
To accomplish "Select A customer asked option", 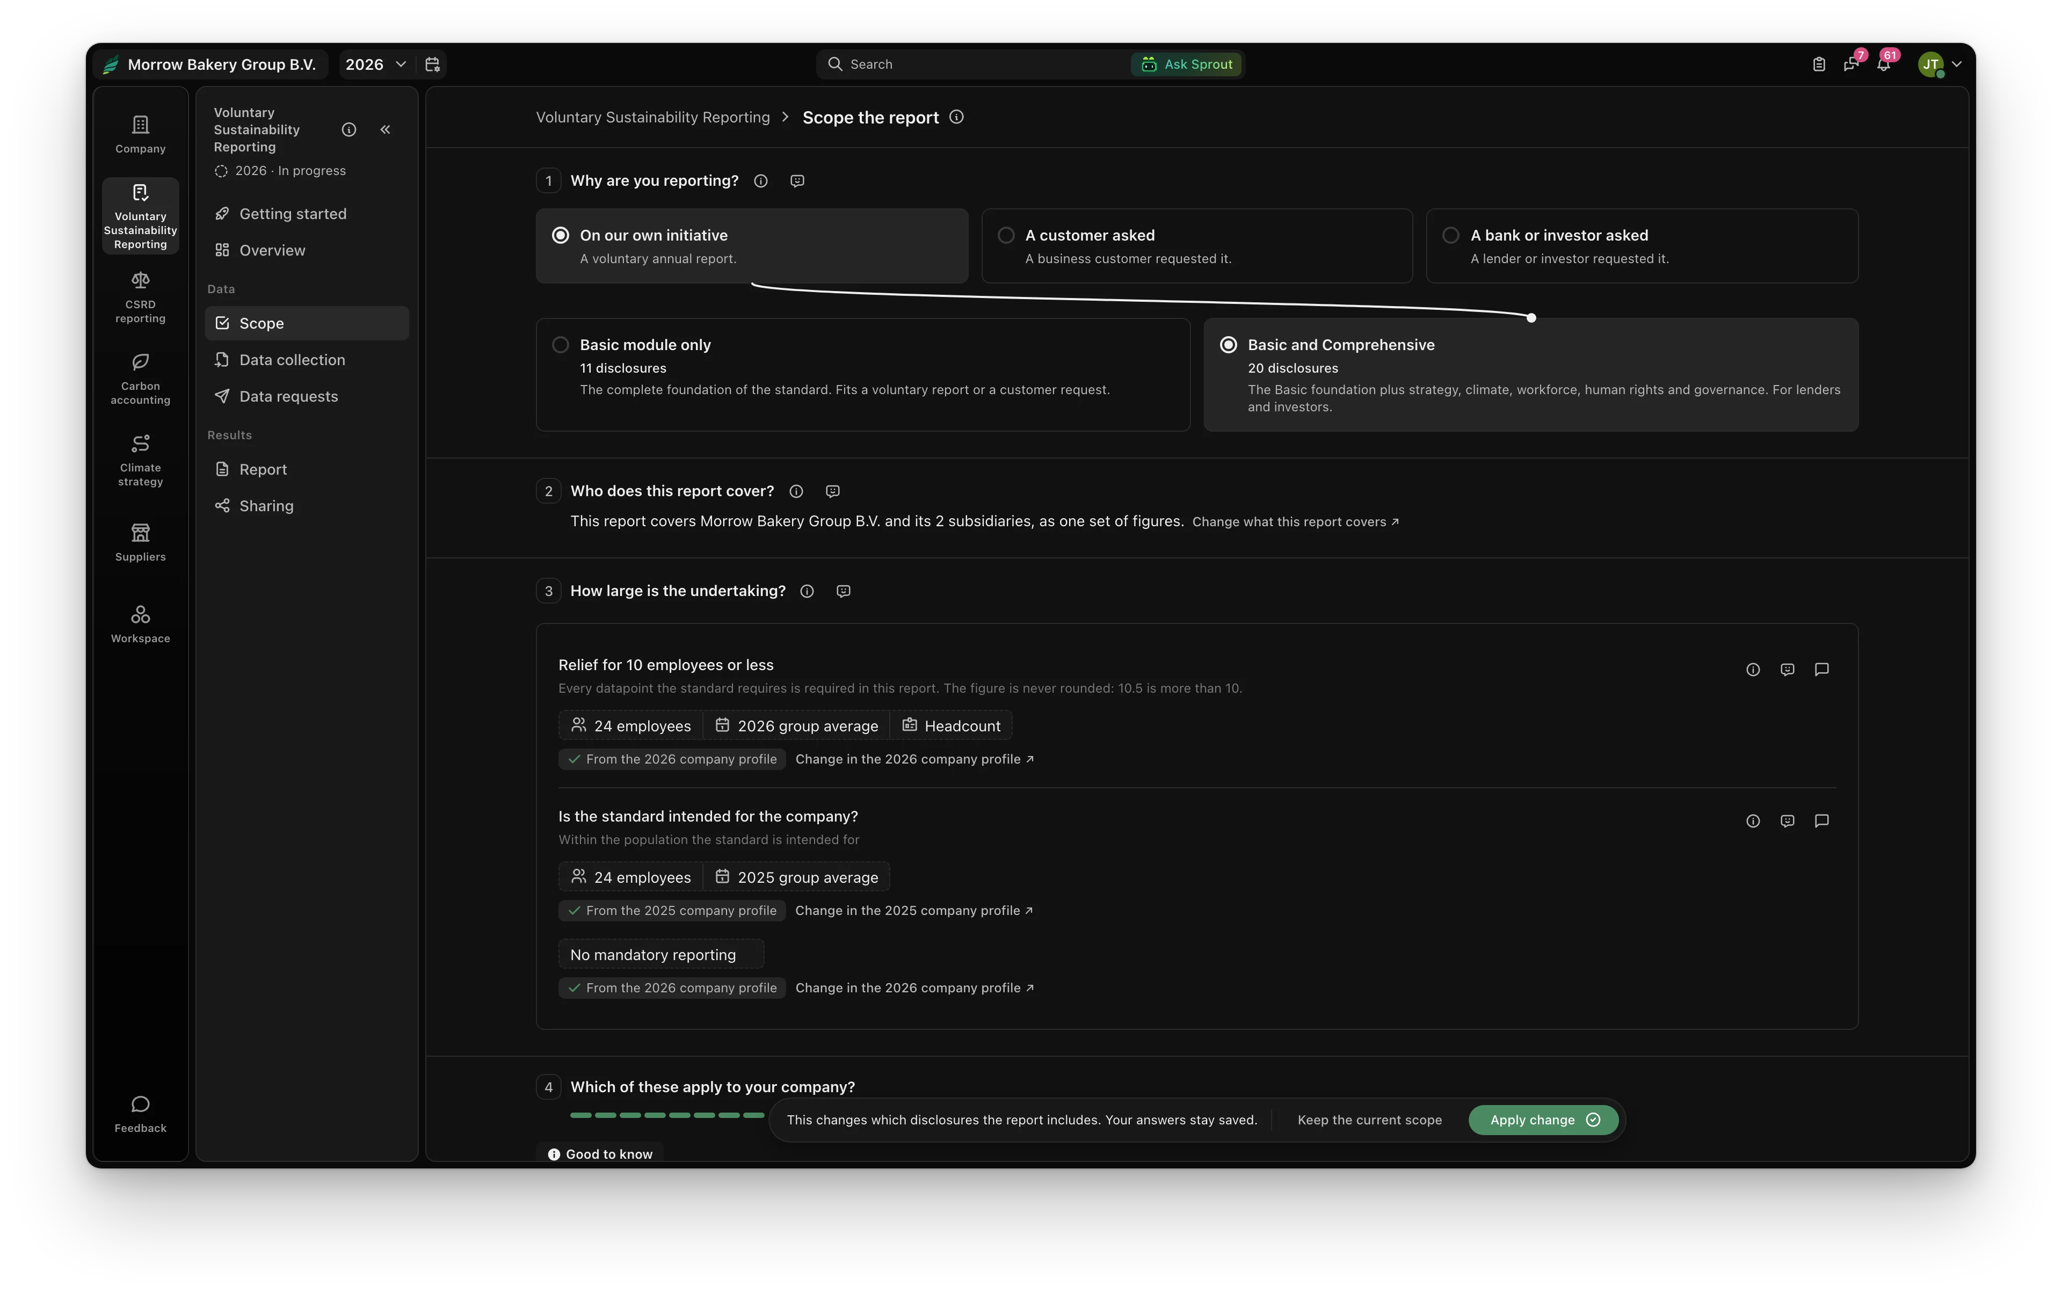I will [1196, 245].
